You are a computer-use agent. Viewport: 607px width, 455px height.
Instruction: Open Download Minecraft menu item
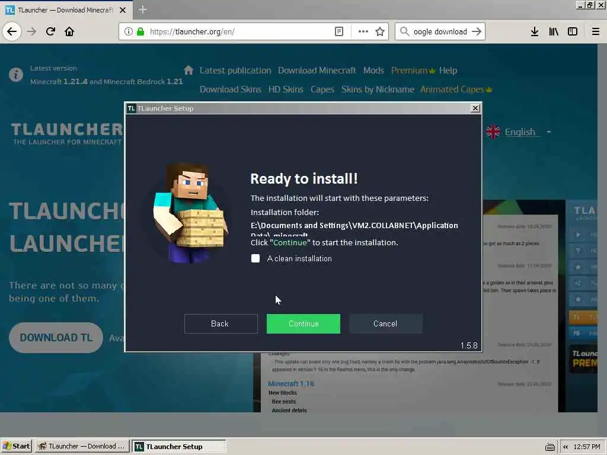(317, 71)
